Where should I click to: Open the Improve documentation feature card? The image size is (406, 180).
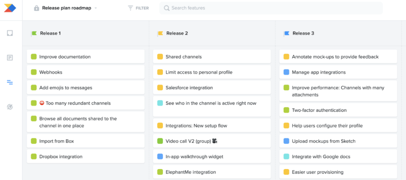pos(86,57)
